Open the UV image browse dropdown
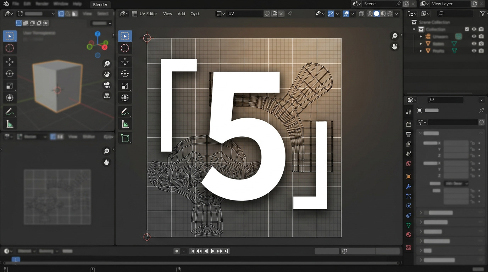The height and width of the screenshot is (272, 488). pos(220,13)
